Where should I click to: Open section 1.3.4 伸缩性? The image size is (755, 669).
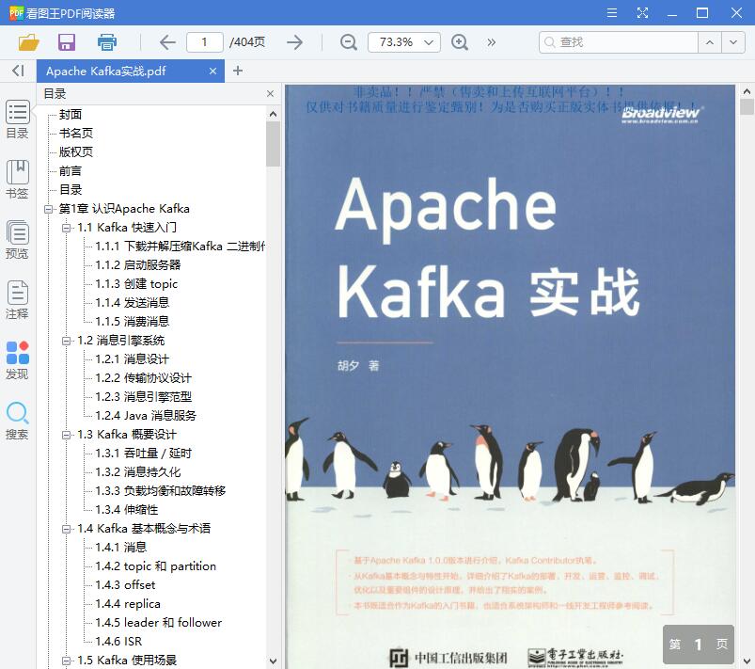127,509
